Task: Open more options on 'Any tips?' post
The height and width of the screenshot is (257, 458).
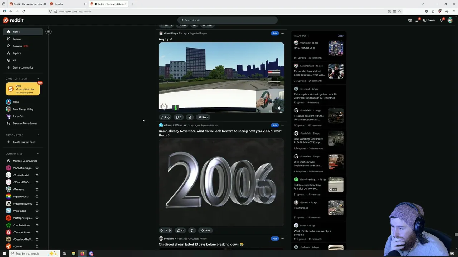Action: 282,33
